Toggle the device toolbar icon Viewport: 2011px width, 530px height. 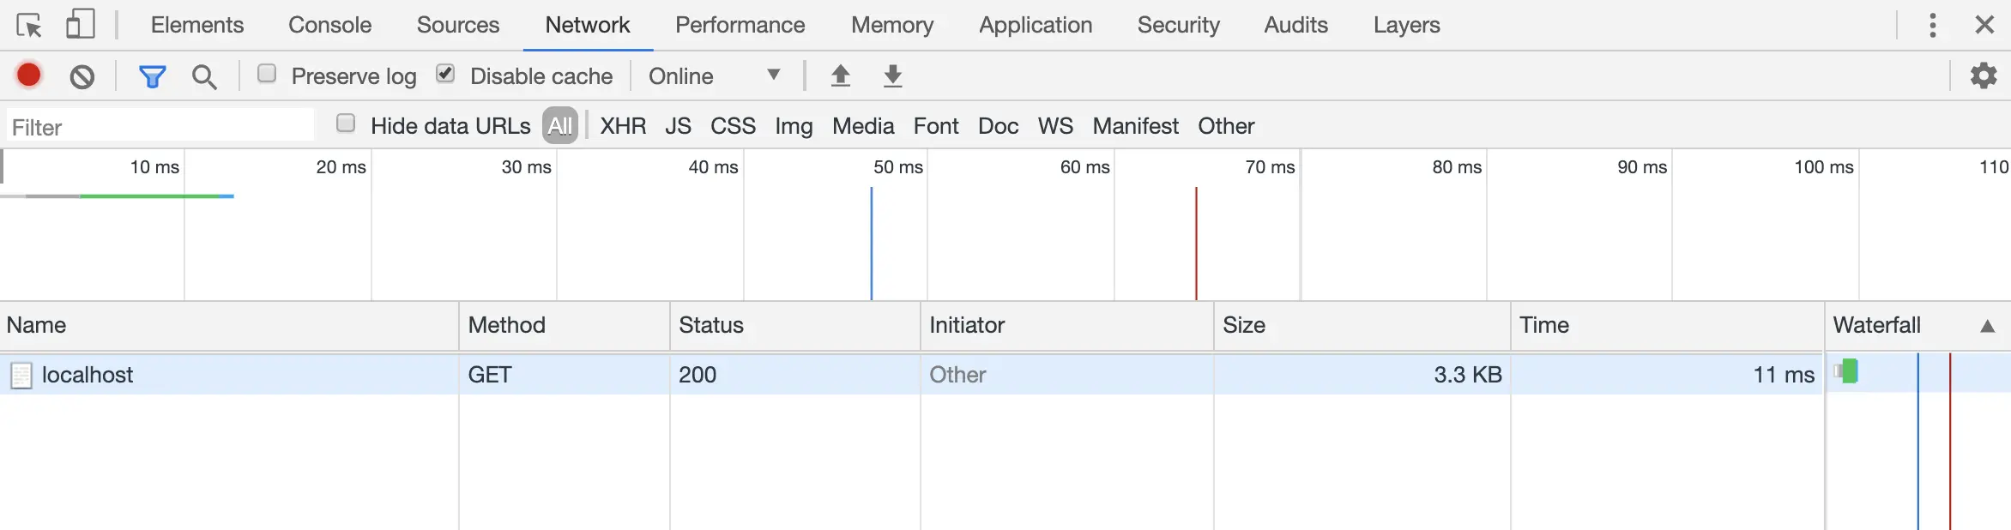[80, 24]
